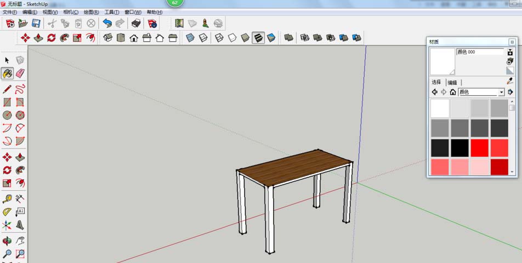Activate the Tape Measure tool
This screenshot has height=263, width=522.
(7, 199)
